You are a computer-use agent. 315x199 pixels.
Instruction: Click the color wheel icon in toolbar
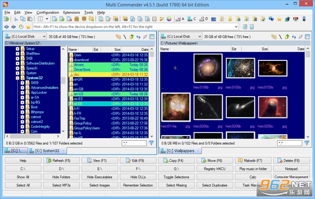click(169, 19)
